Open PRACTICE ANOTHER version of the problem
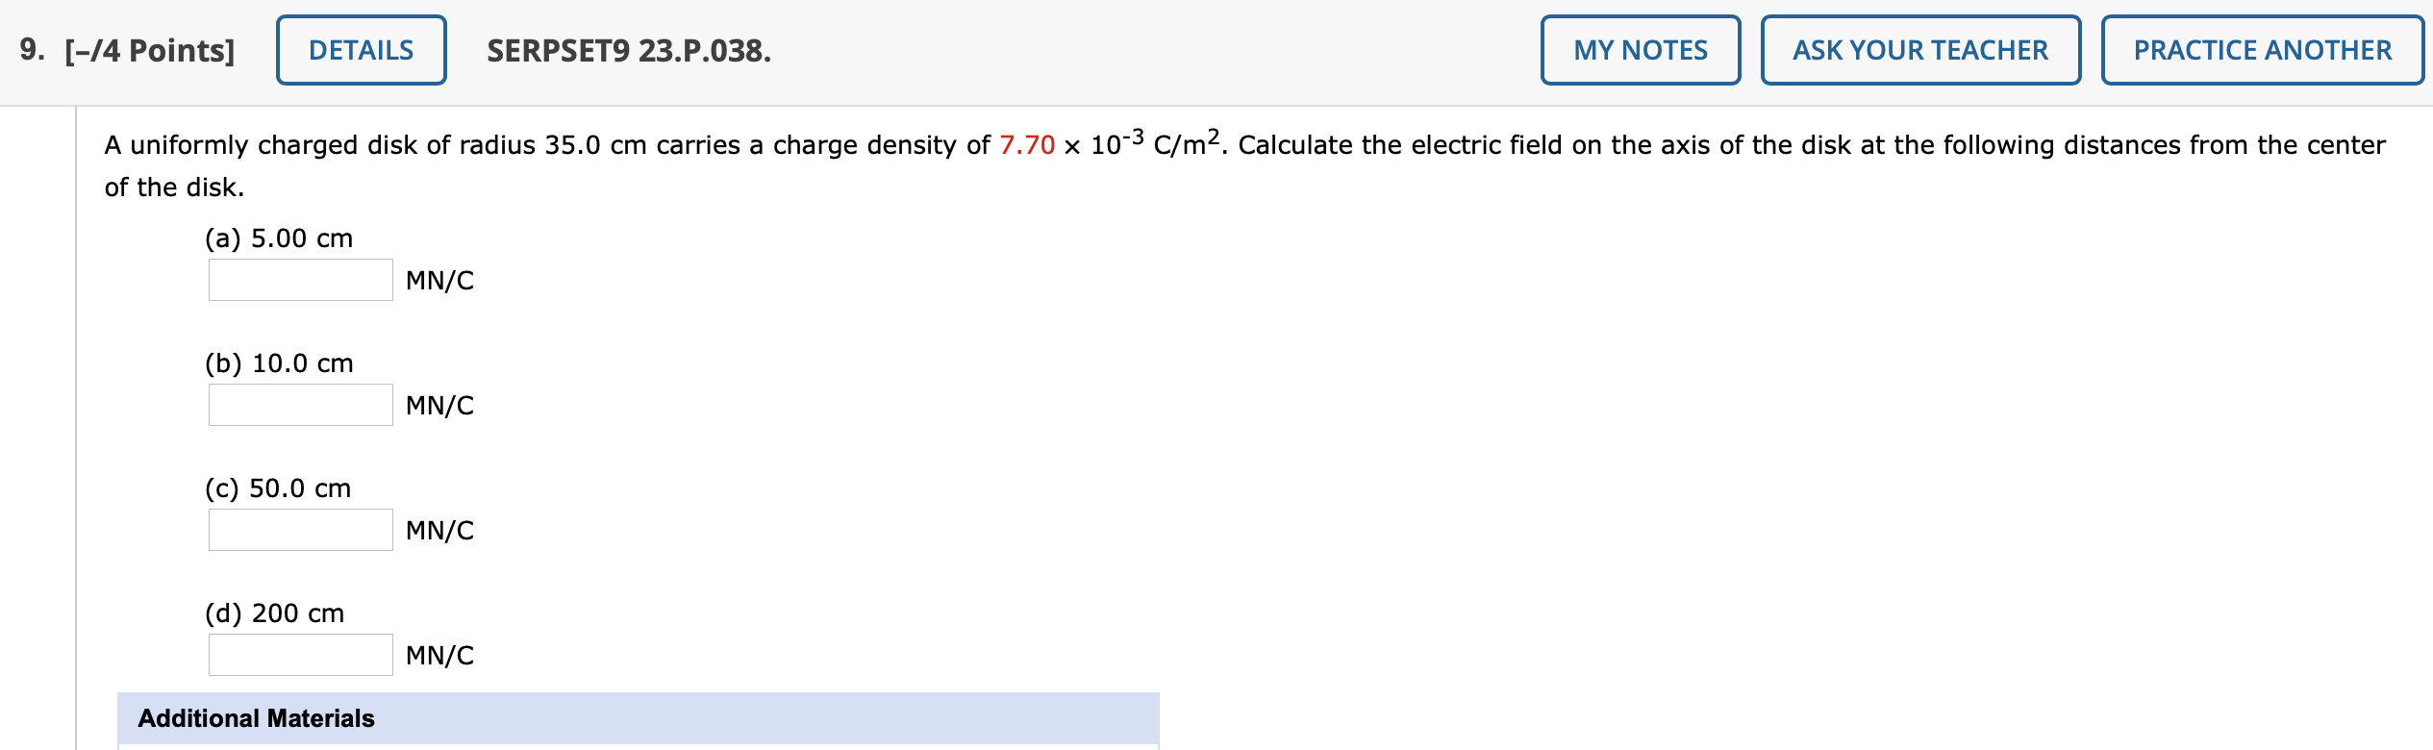 (2262, 50)
